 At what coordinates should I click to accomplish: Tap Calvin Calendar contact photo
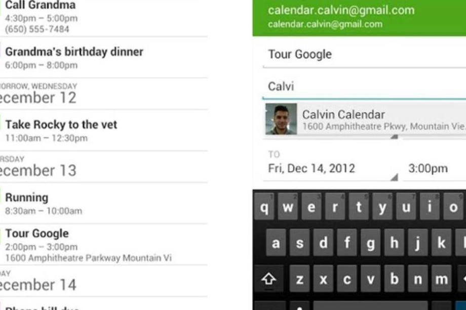coord(281,119)
